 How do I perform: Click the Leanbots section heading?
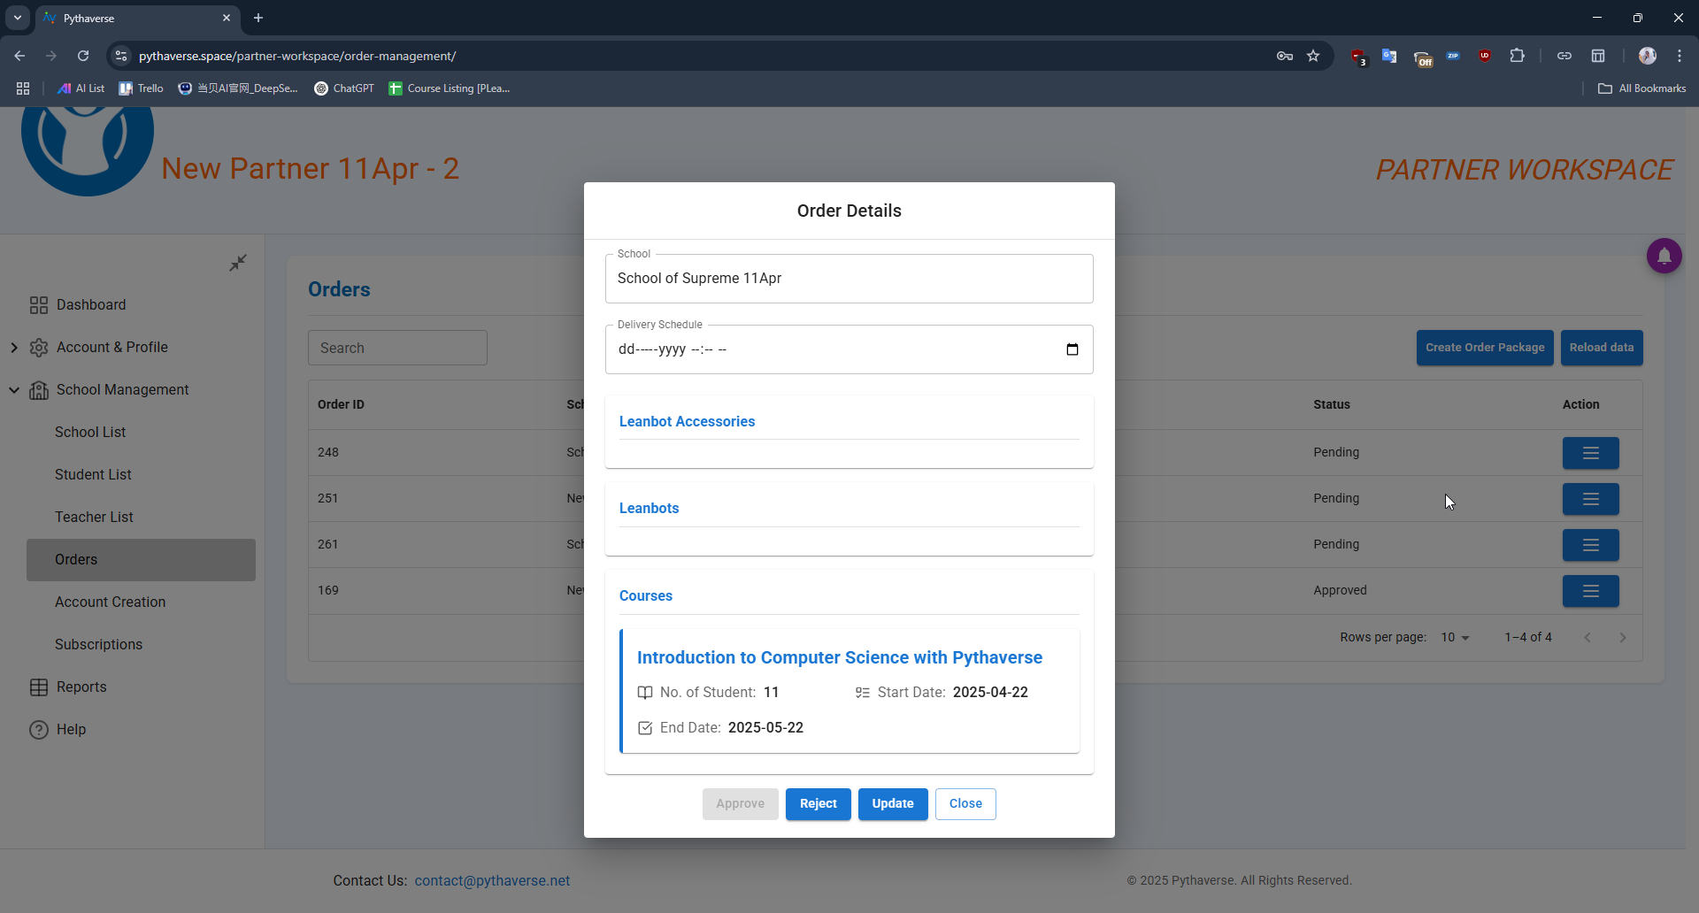point(649,509)
